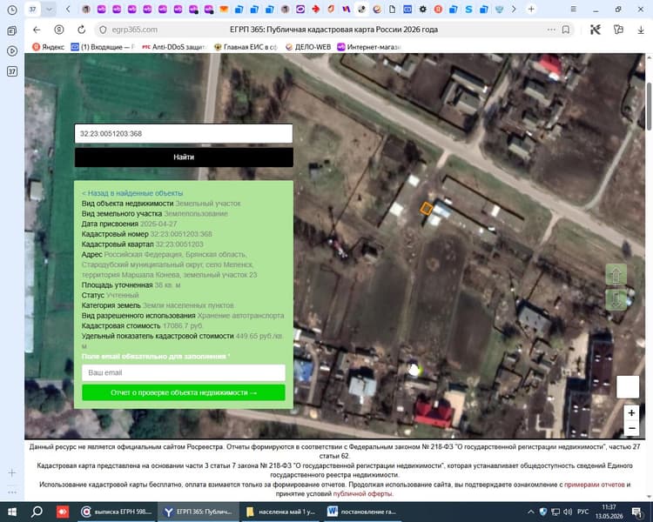Viewport: 653px width, 522px height.
Task: Click the white square map layer button
Action: tap(628, 386)
